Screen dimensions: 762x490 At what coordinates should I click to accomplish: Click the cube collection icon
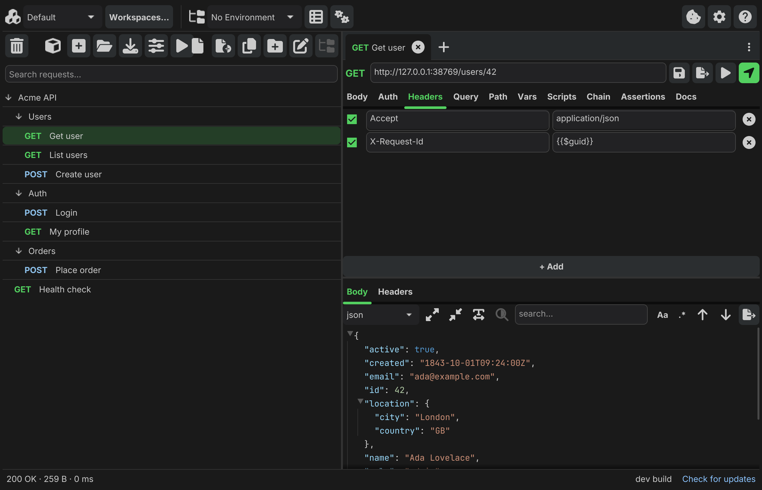[x=53, y=46]
